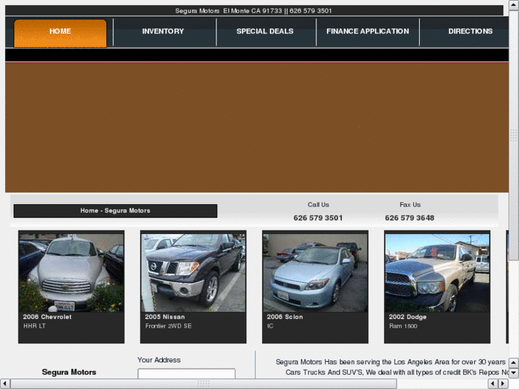Image resolution: width=519 pixels, height=389 pixels.
Task: Click the horizontal scroll right arrow at far right
Action: tap(503, 383)
